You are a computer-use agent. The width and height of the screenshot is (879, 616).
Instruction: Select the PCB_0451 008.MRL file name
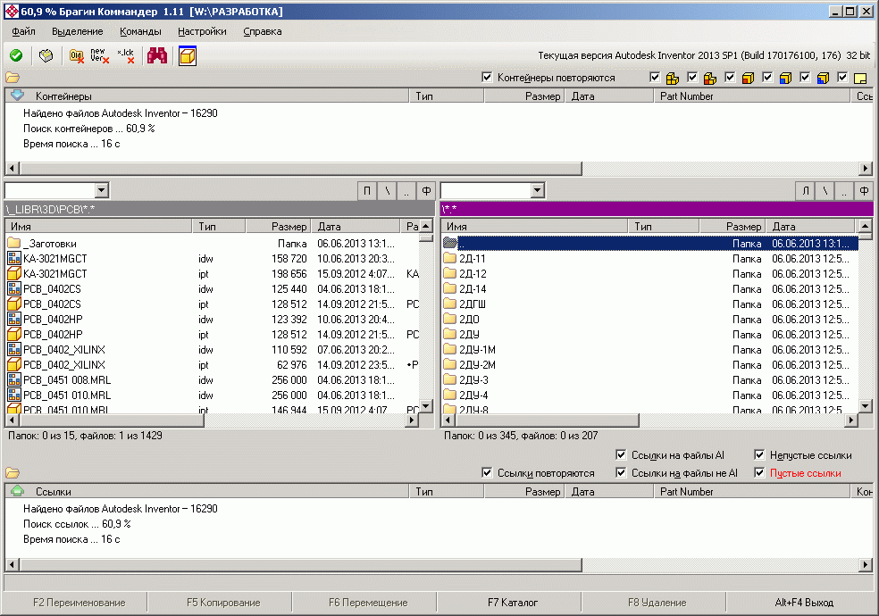tap(67, 379)
